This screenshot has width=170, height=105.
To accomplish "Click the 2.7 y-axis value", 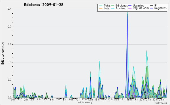I will [x=10, y=27].
